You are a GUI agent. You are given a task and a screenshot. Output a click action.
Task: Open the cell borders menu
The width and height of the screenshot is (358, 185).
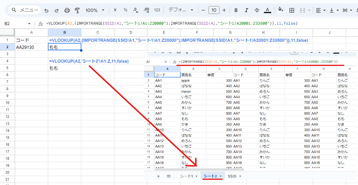coord(292,10)
